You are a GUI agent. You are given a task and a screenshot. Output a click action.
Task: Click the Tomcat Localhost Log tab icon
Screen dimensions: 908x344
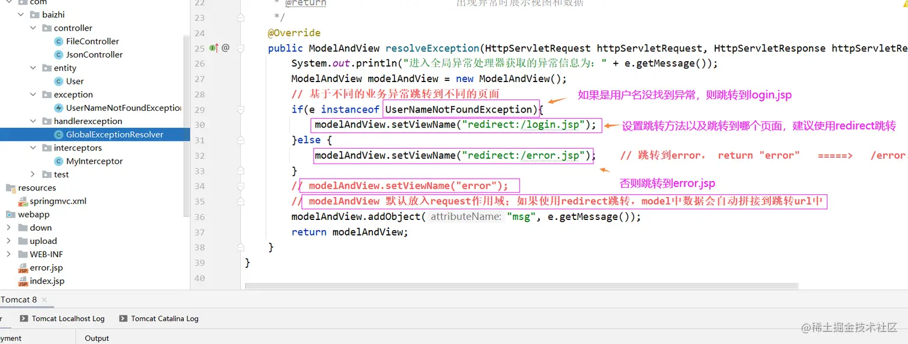24,319
